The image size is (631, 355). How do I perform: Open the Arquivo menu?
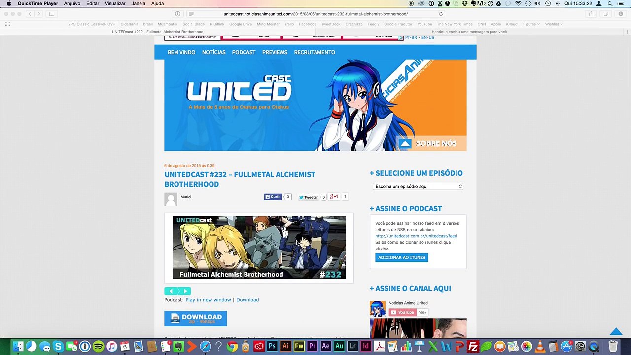72,3
